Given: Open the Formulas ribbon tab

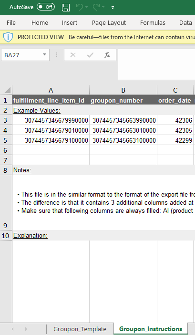Looking at the screenshot, I should tap(153, 22).
